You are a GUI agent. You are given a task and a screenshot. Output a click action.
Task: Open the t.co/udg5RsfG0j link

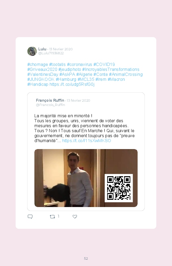72,84
